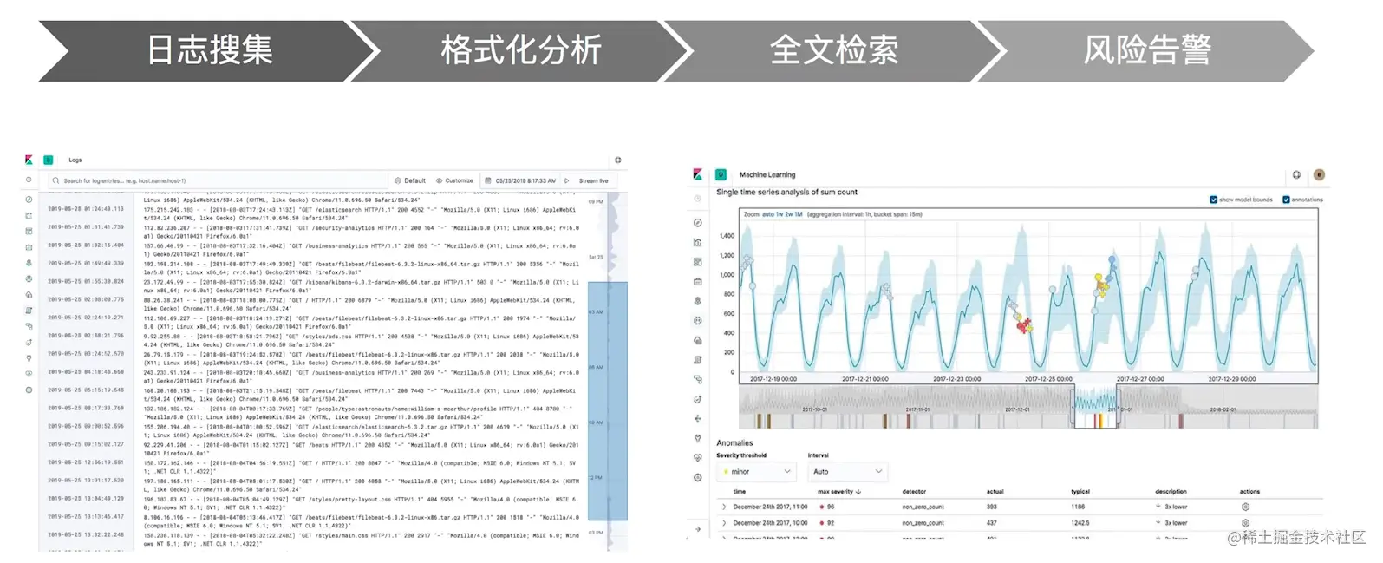Open Machine Learning from Logs window sidebar

coord(29,278)
